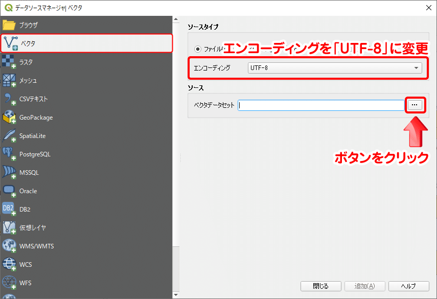Switch to the メッシュ tab
Screen dimensions: 437x299
coord(86,80)
